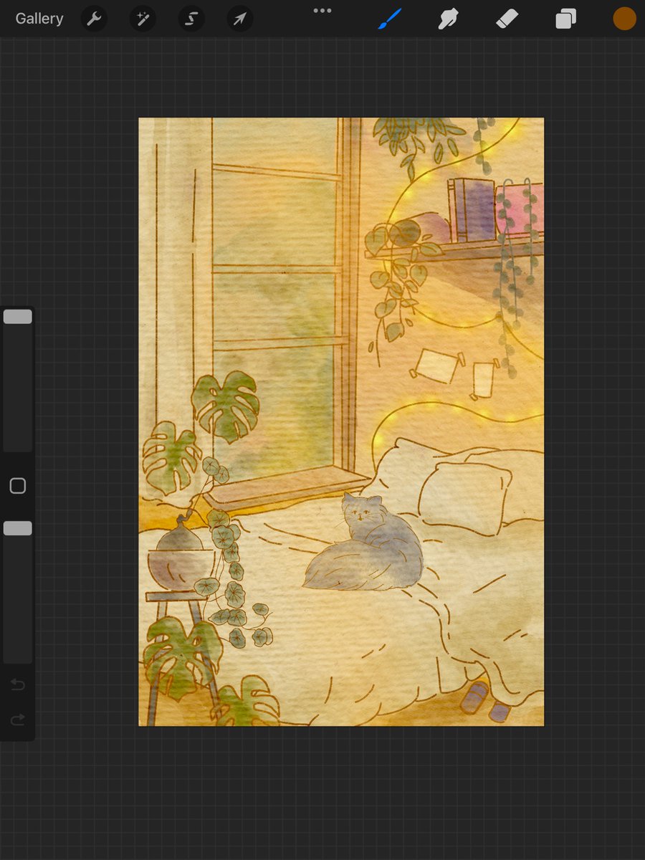
Task: Return to the Gallery
Action: point(39,19)
